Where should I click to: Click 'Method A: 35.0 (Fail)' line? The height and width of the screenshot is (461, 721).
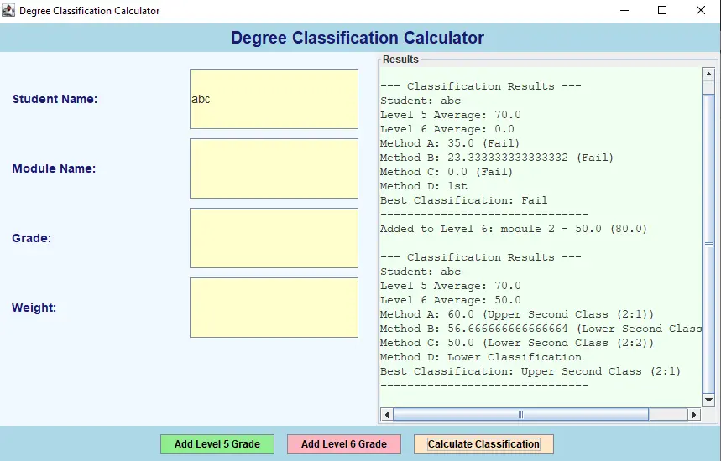click(450, 143)
